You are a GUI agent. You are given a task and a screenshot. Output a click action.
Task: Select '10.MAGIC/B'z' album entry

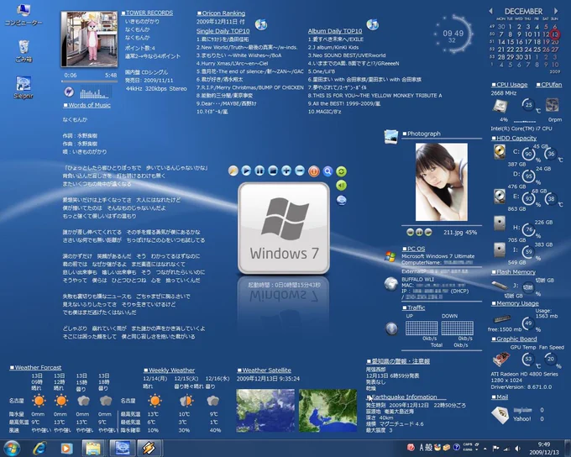point(324,112)
